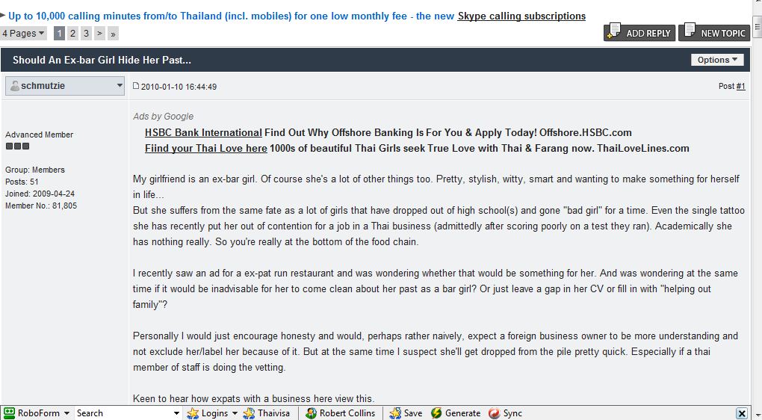Click the Generate password icon

[x=436, y=413]
